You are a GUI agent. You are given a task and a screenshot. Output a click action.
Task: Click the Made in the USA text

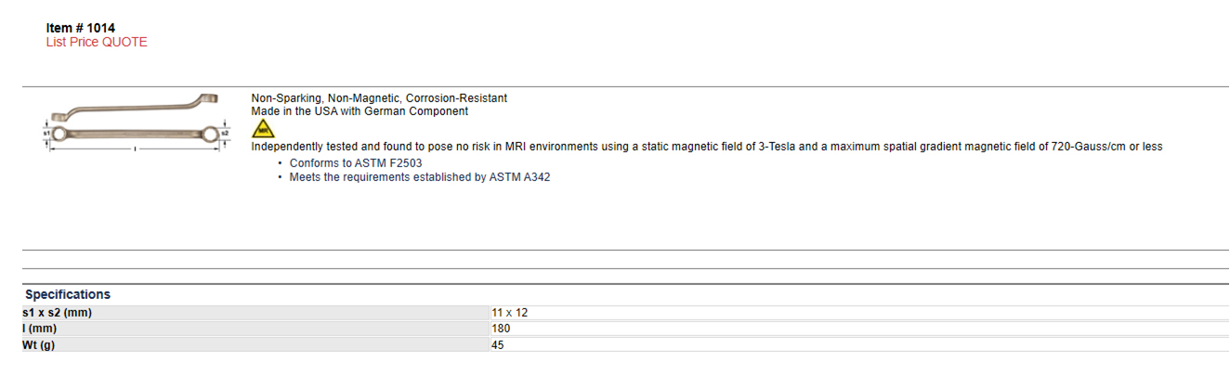tap(360, 110)
